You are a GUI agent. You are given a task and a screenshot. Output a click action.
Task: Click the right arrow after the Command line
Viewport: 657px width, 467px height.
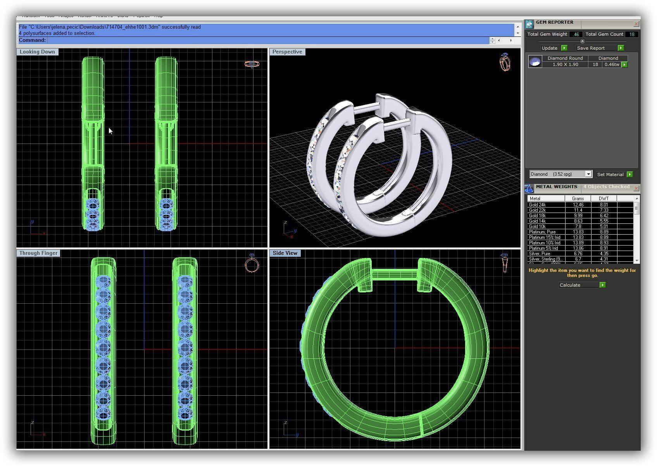511,40
